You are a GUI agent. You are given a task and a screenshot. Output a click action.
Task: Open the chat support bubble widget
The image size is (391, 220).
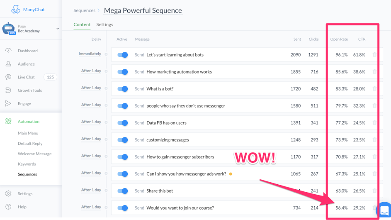pyautogui.click(x=384, y=210)
